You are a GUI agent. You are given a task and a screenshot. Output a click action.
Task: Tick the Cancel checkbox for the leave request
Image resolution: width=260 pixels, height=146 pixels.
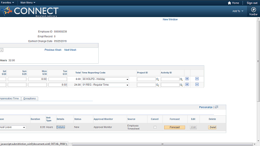tap(155, 127)
